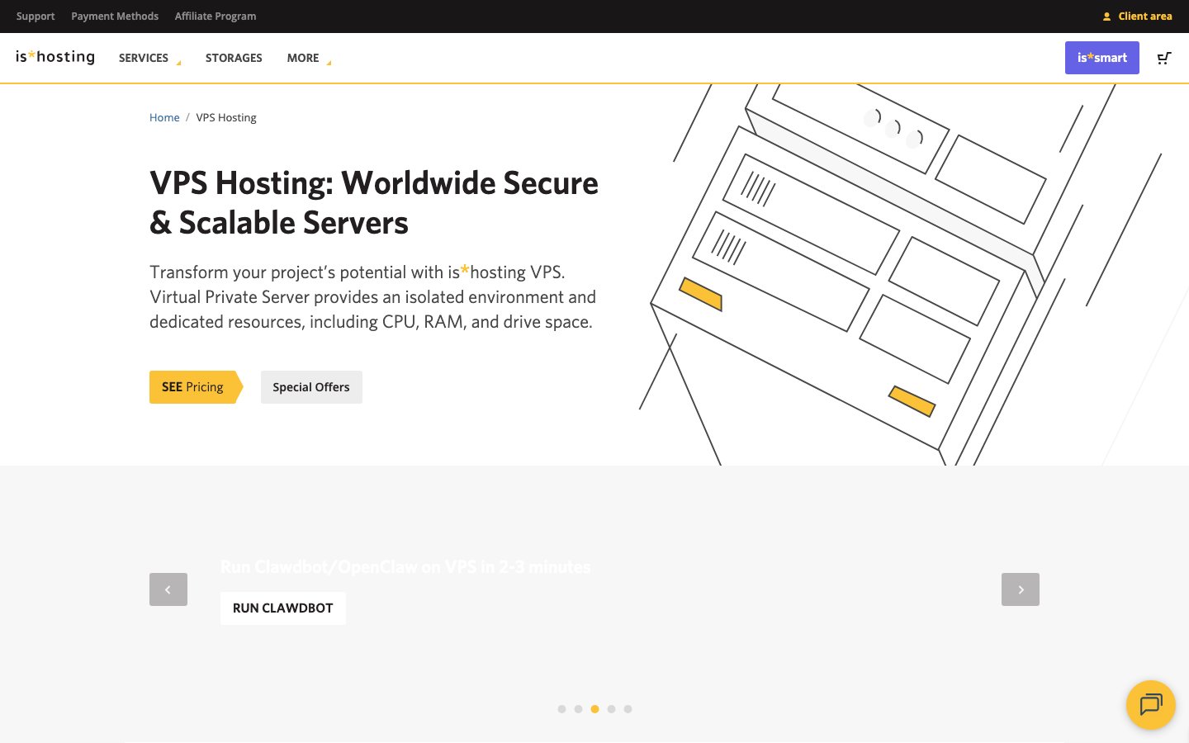Open the shopping cart icon
Image resolution: width=1189 pixels, height=743 pixels.
1164,58
